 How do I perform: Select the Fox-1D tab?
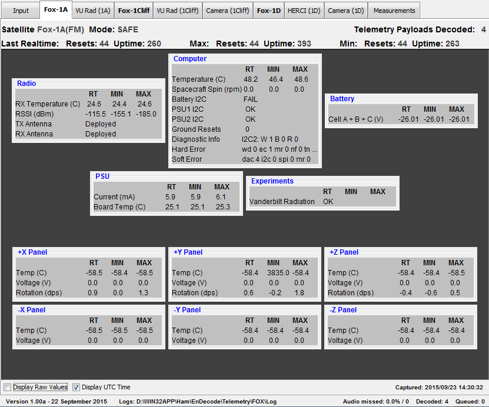(269, 11)
